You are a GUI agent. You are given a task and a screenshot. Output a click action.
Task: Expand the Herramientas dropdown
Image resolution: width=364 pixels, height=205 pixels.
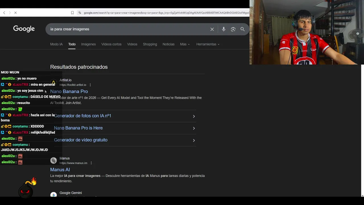pos(208,44)
